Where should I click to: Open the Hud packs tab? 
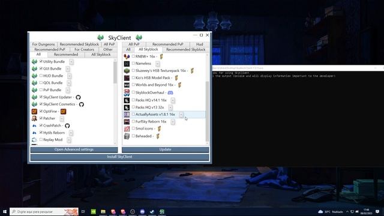200,44
